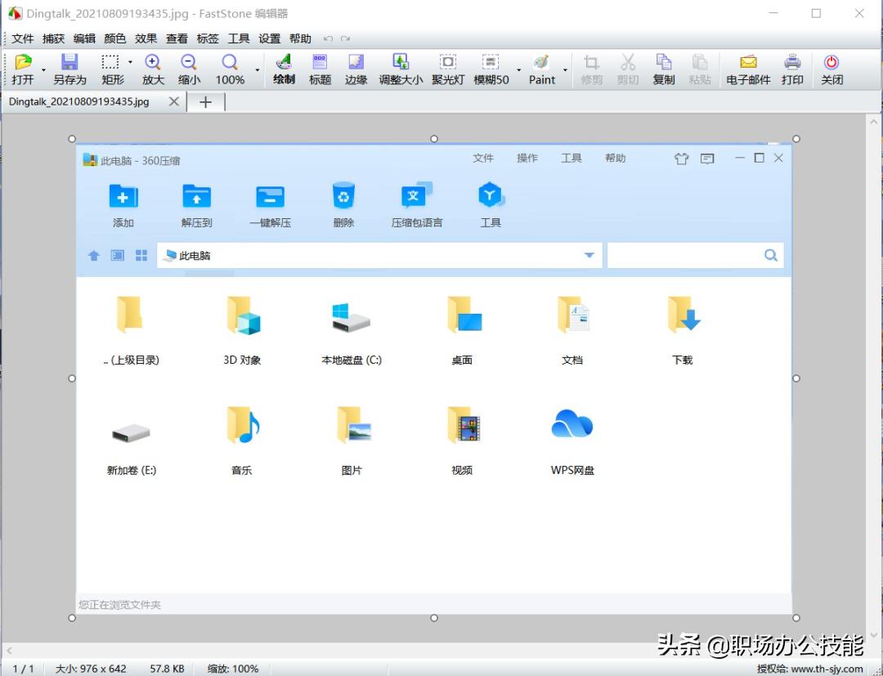Click the 复制 copy icon
Viewport: 883px width, 676px height.
coord(663,69)
